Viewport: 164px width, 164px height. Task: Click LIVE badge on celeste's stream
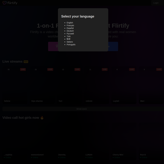click(x=105, y=69)
